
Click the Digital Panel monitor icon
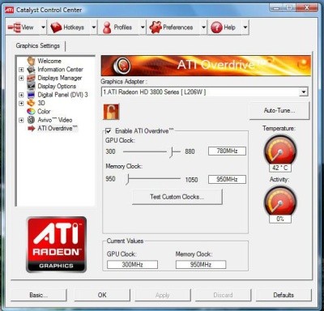pos(31,95)
